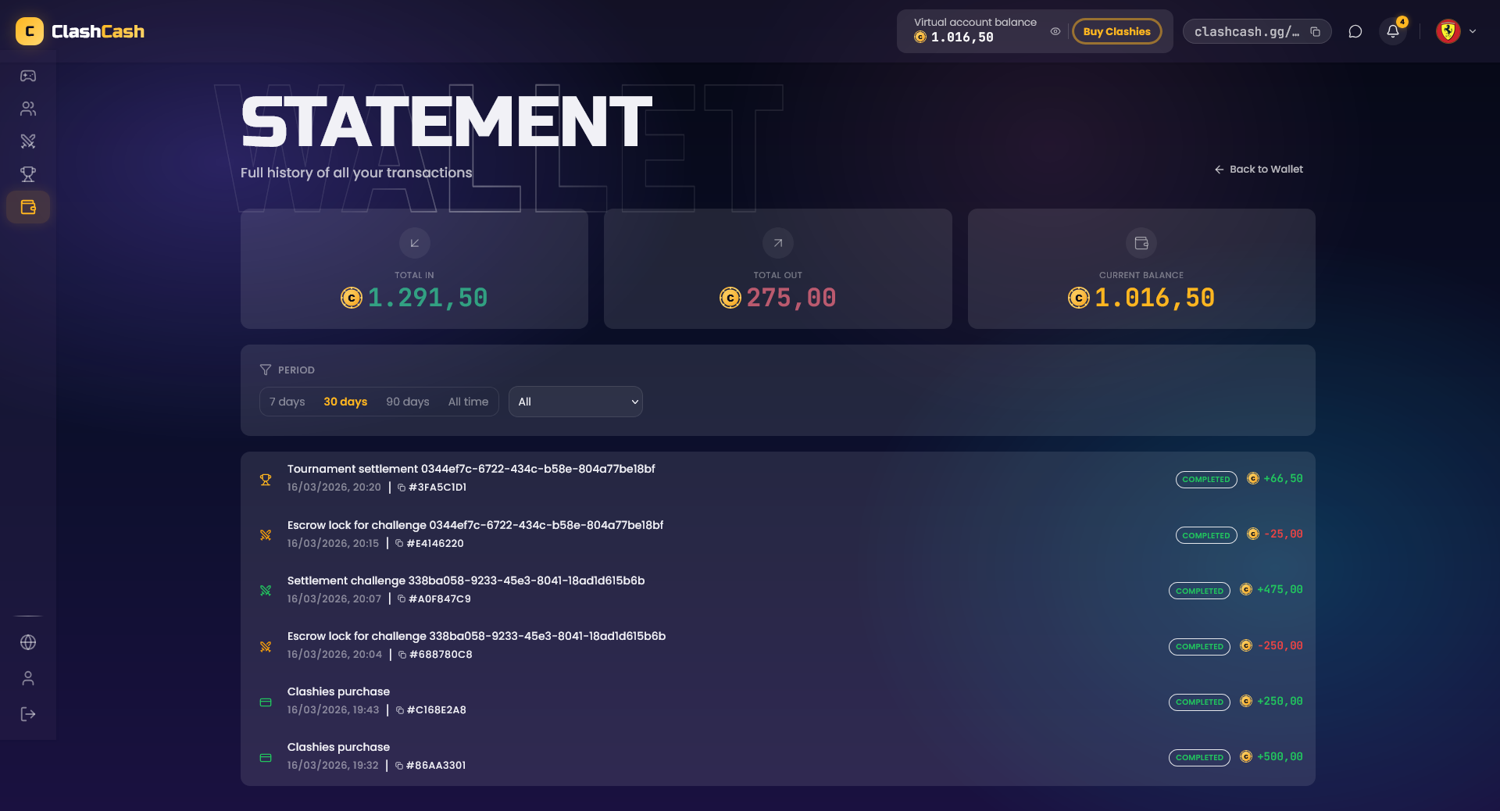Image resolution: width=1500 pixels, height=811 pixels.
Task: Click the Clashies purchase at 19:32
Action: click(x=778, y=756)
